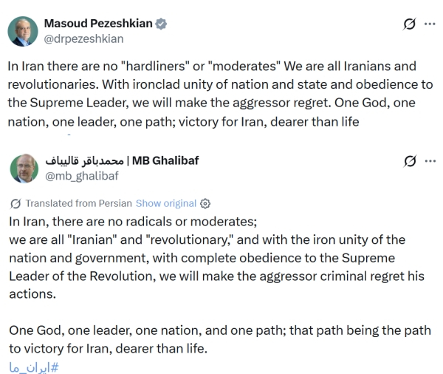This screenshot has width=443, height=374.
Task: Open Grok actions on Pezeshkian's post
Action: tap(410, 24)
